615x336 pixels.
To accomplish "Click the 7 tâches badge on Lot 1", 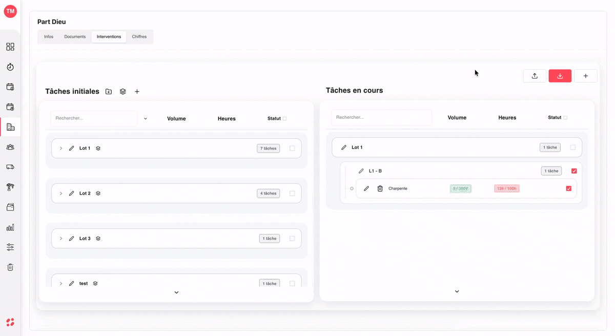I will pyautogui.click(x=269, y=149).
